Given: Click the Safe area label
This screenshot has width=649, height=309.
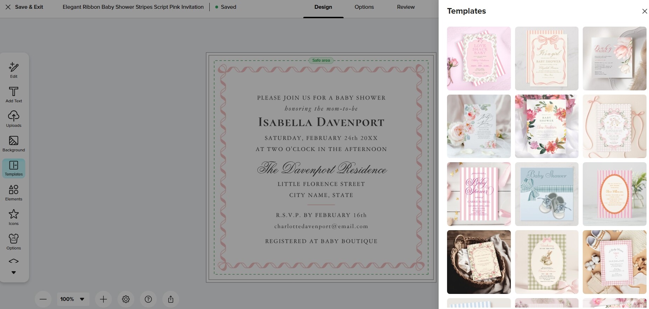Looking at the screenshot, I should pos(321,60).
